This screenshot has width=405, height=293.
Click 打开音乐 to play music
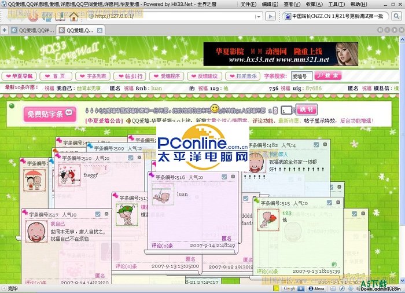[x=243, y=76]
